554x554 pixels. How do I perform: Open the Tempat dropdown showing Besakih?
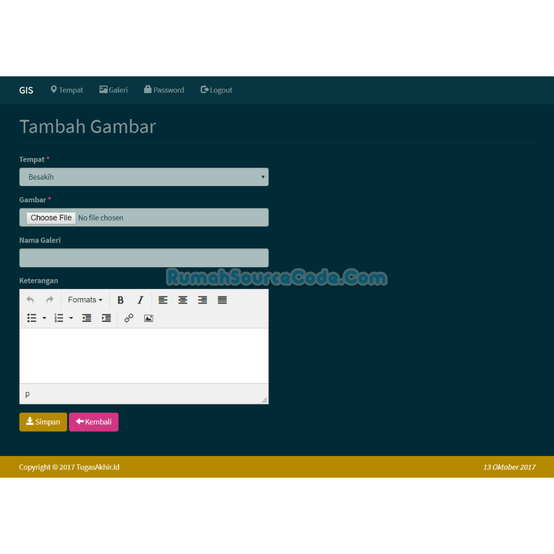[144, 177]
